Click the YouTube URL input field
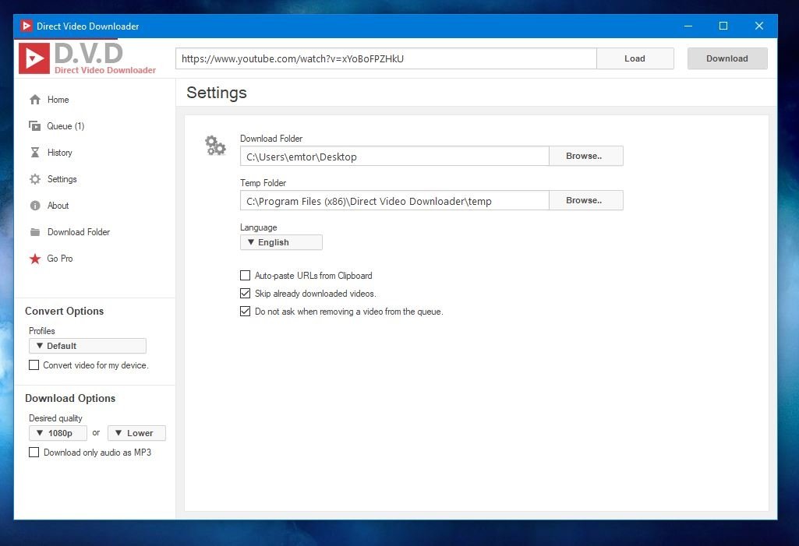 (x=387, y=58)
